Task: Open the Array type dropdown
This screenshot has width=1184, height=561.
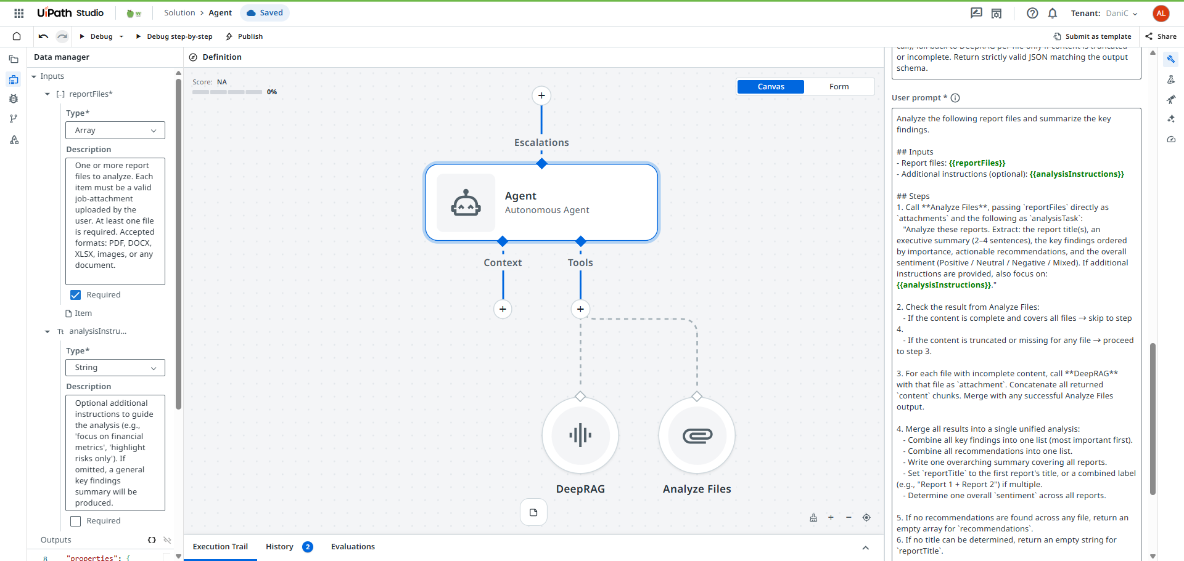Action: coord(115,131)
